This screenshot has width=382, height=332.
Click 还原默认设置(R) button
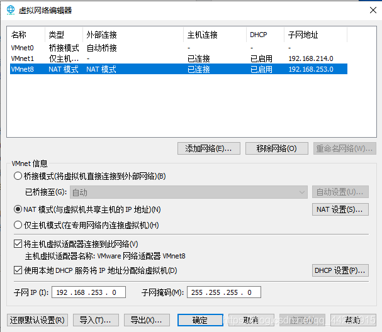pyautogui.click(x=37, y=320)
